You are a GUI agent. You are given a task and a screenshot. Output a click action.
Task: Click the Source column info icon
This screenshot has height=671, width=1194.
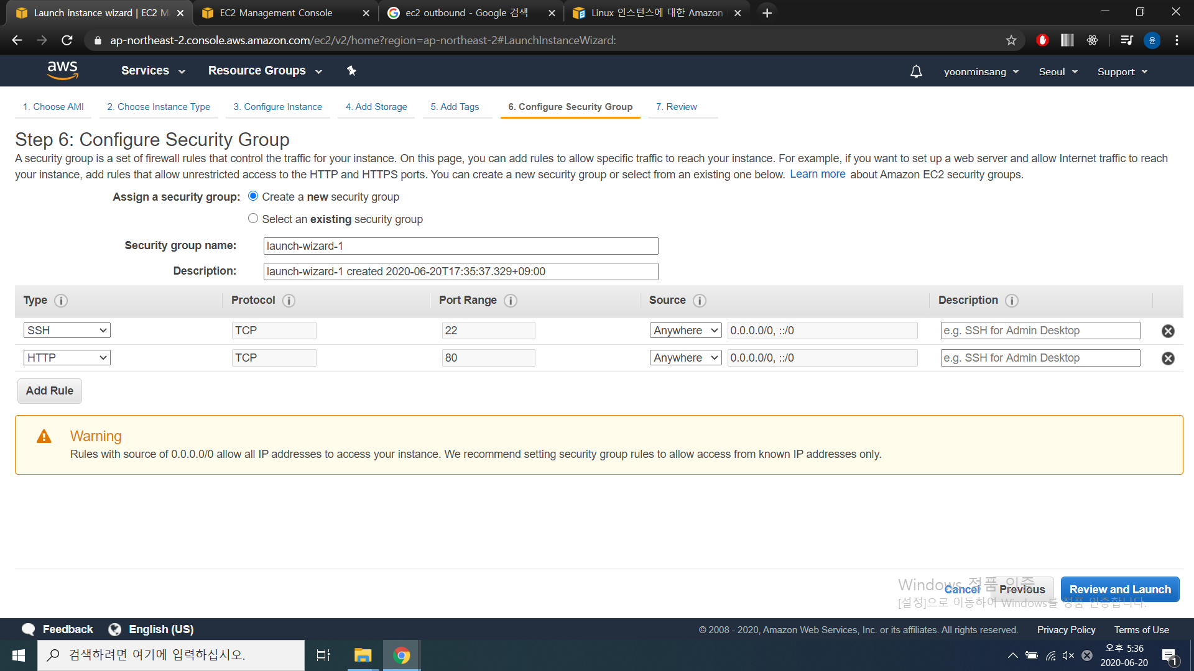pos(700,301)
